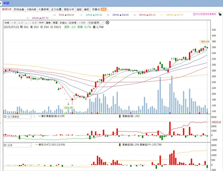Click the 累計買賣超(張) 8,299 legend
Screen dimensions: 223x171
click(51, 116)
